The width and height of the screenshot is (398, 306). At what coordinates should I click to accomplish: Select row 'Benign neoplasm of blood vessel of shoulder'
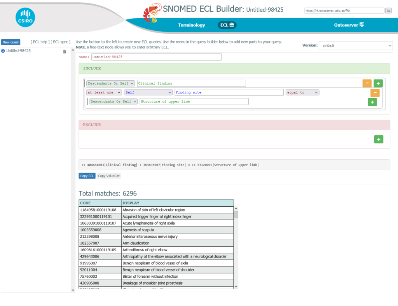coord(156,270)
